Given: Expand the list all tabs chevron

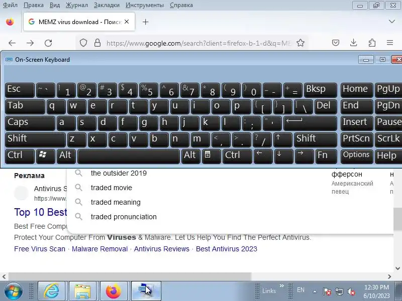Looking at the screenshot, I should (x=392, y=22).
